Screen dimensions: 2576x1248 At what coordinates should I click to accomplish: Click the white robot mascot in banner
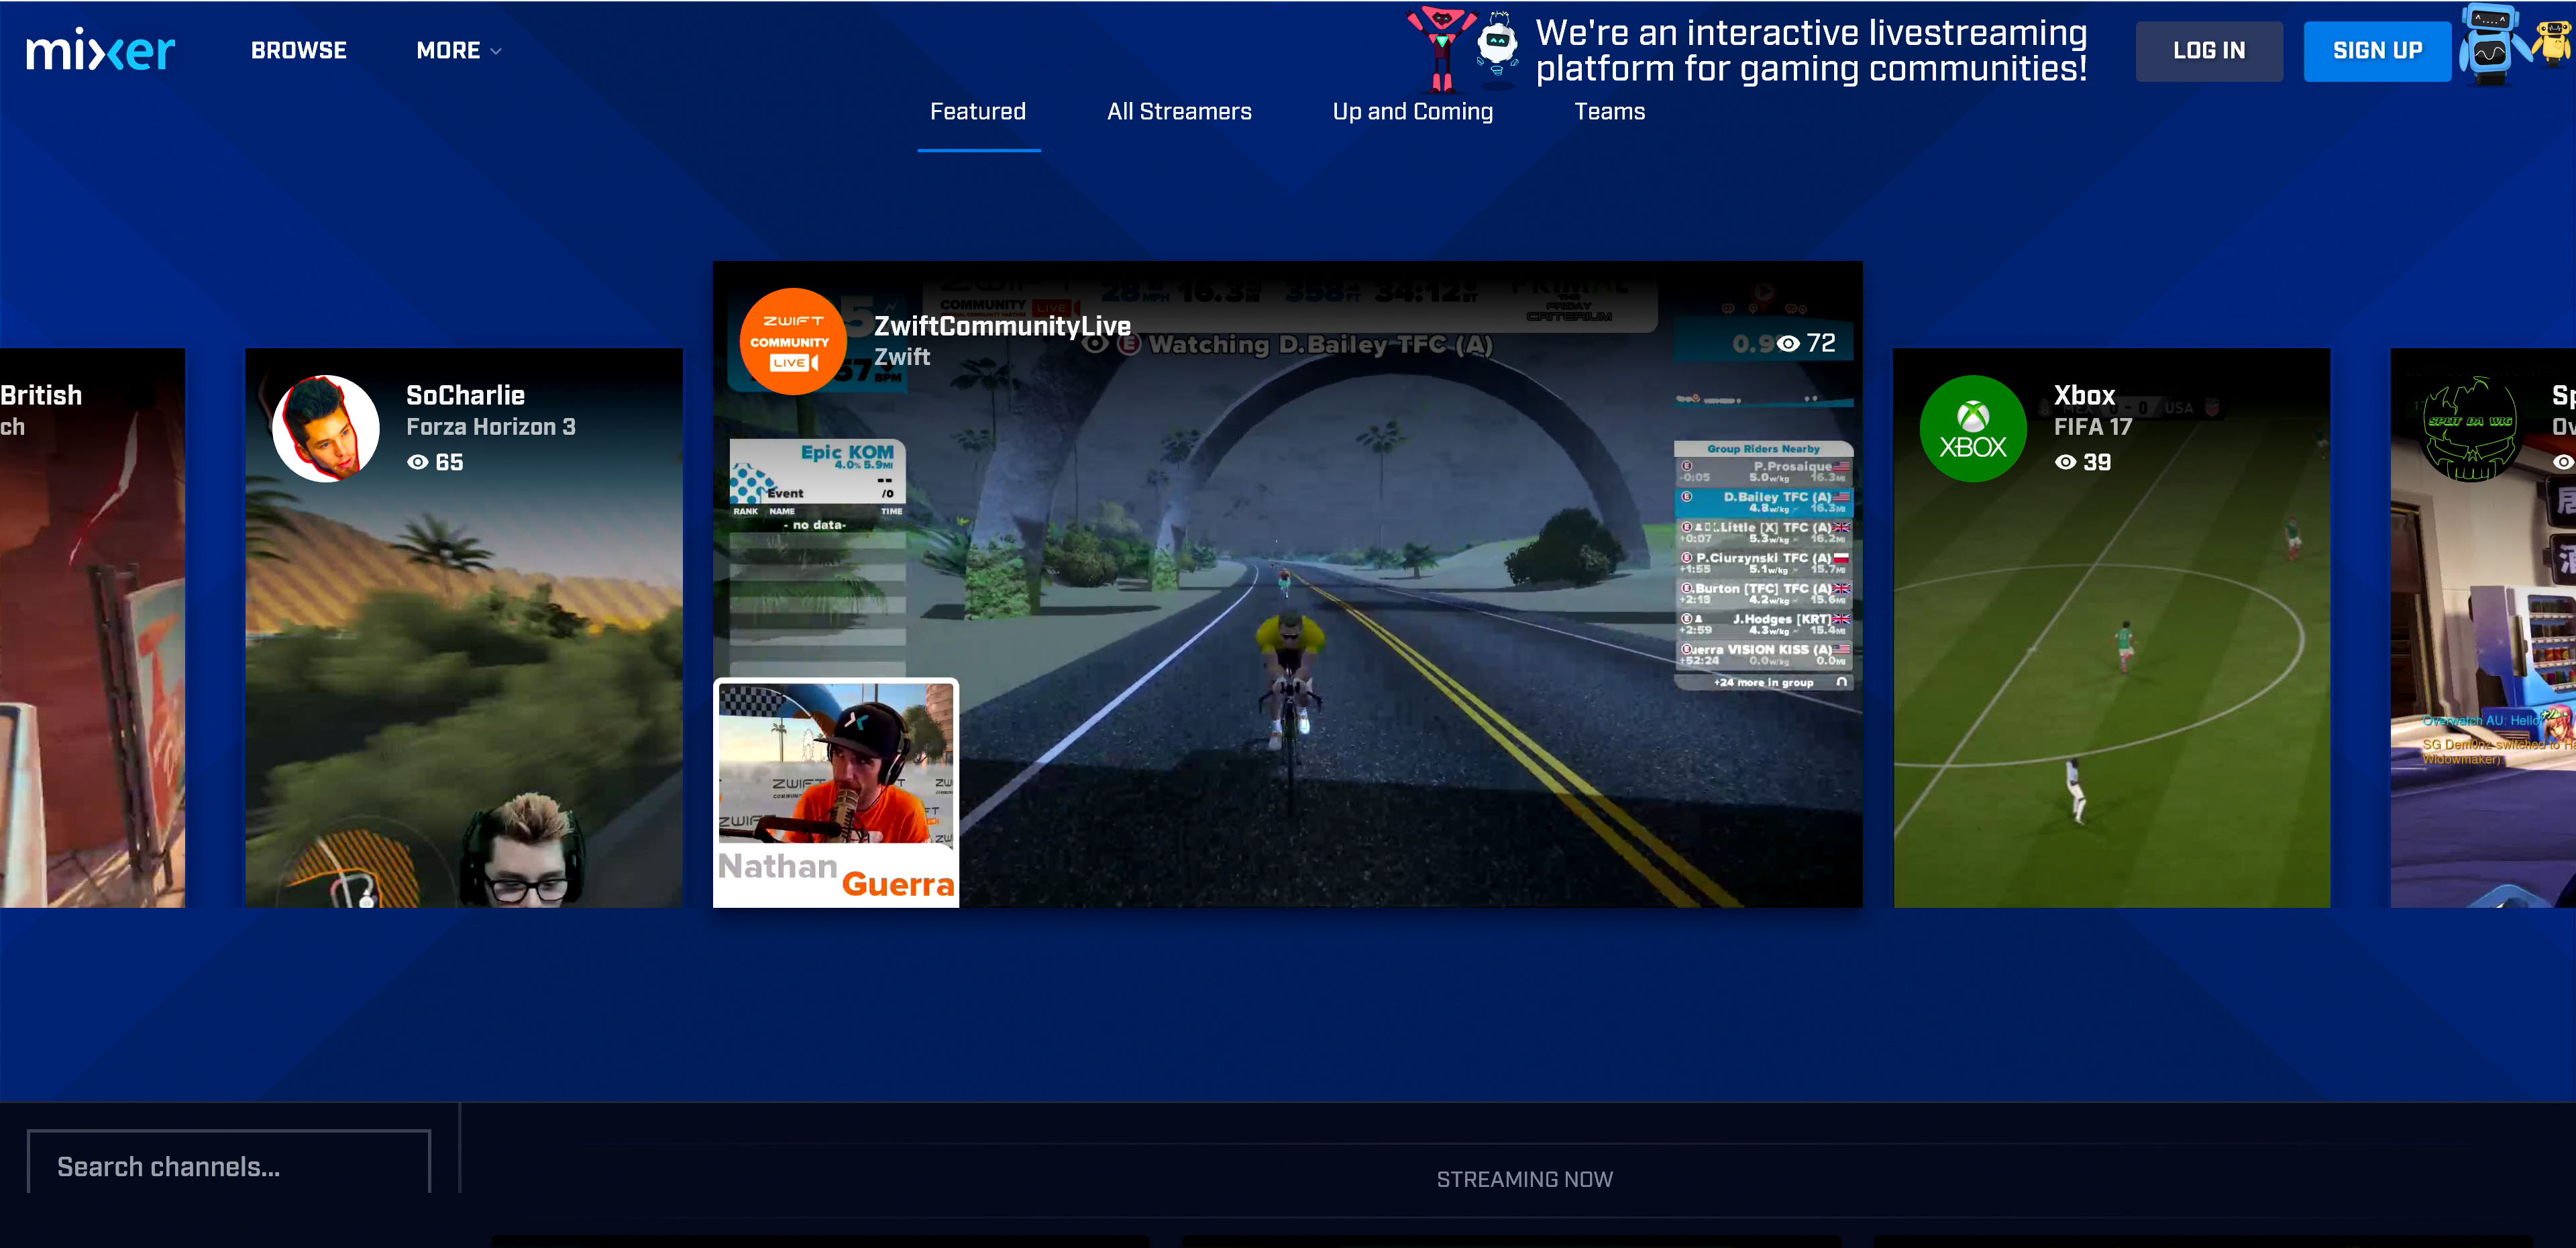[1498, 45]
